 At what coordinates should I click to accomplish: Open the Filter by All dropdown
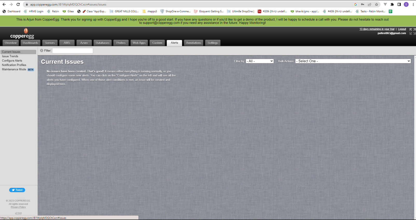click(260, 61)
